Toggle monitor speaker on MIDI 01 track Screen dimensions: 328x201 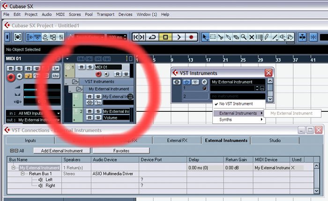click(107, 74)
